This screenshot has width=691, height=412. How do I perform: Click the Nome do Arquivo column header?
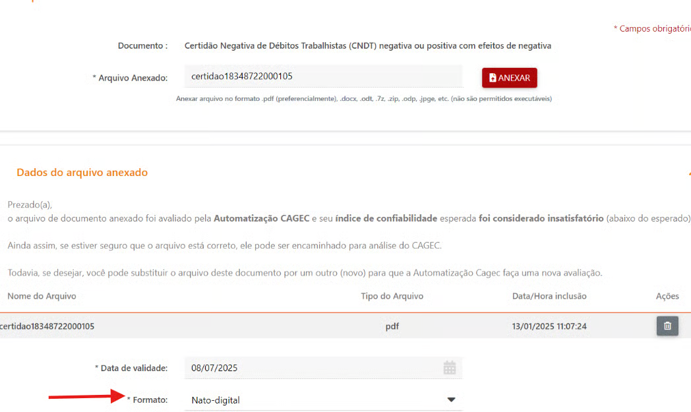click(42, 296)
